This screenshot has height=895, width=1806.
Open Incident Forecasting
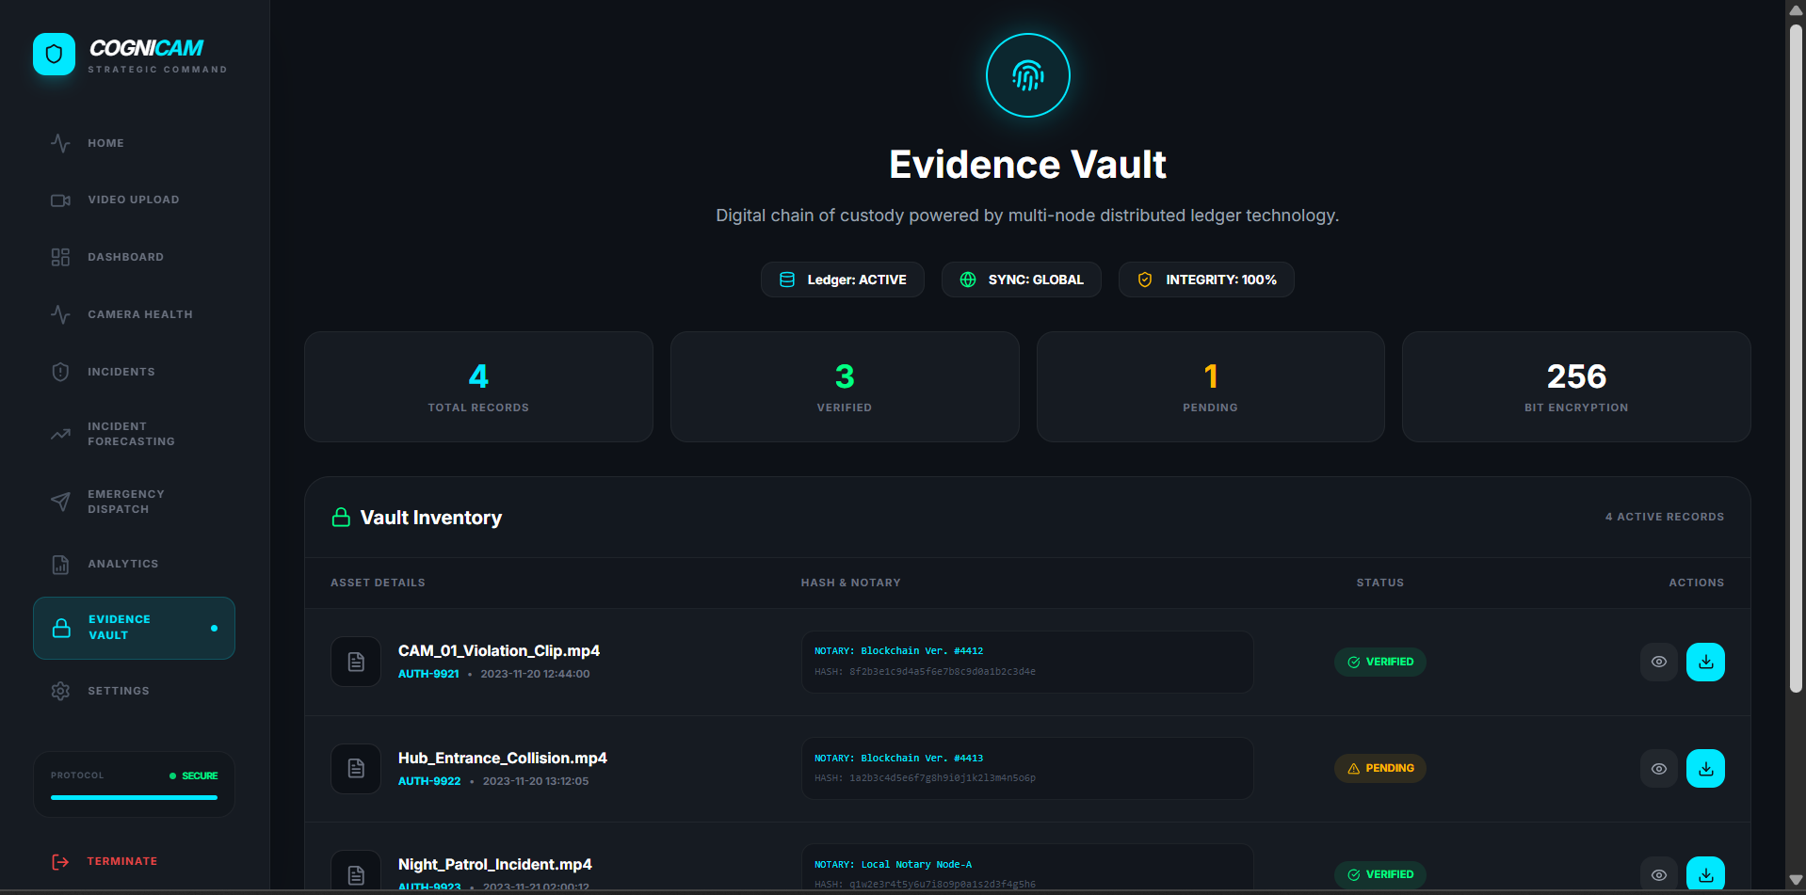coord(134,434)
